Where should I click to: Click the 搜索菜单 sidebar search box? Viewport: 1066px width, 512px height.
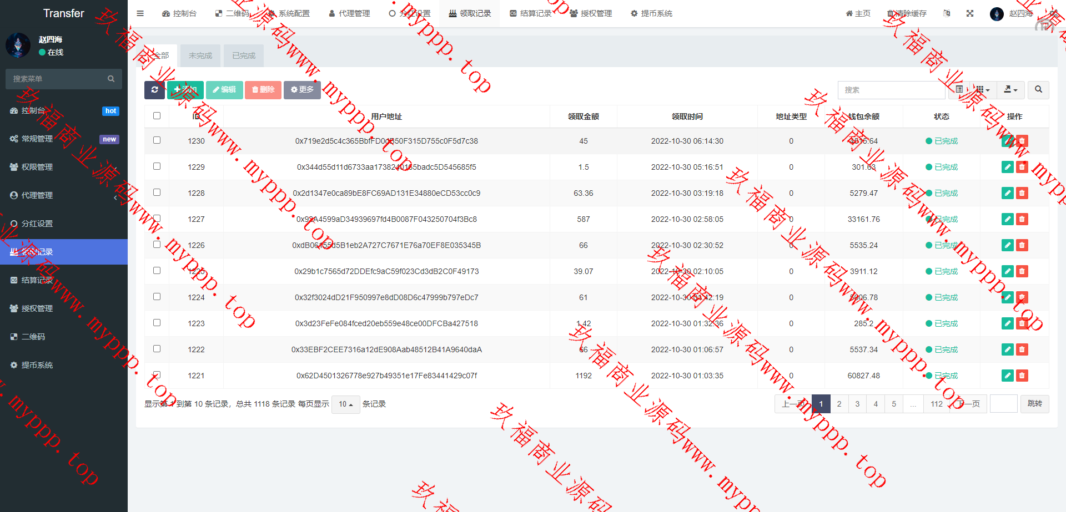coord(58,79)
